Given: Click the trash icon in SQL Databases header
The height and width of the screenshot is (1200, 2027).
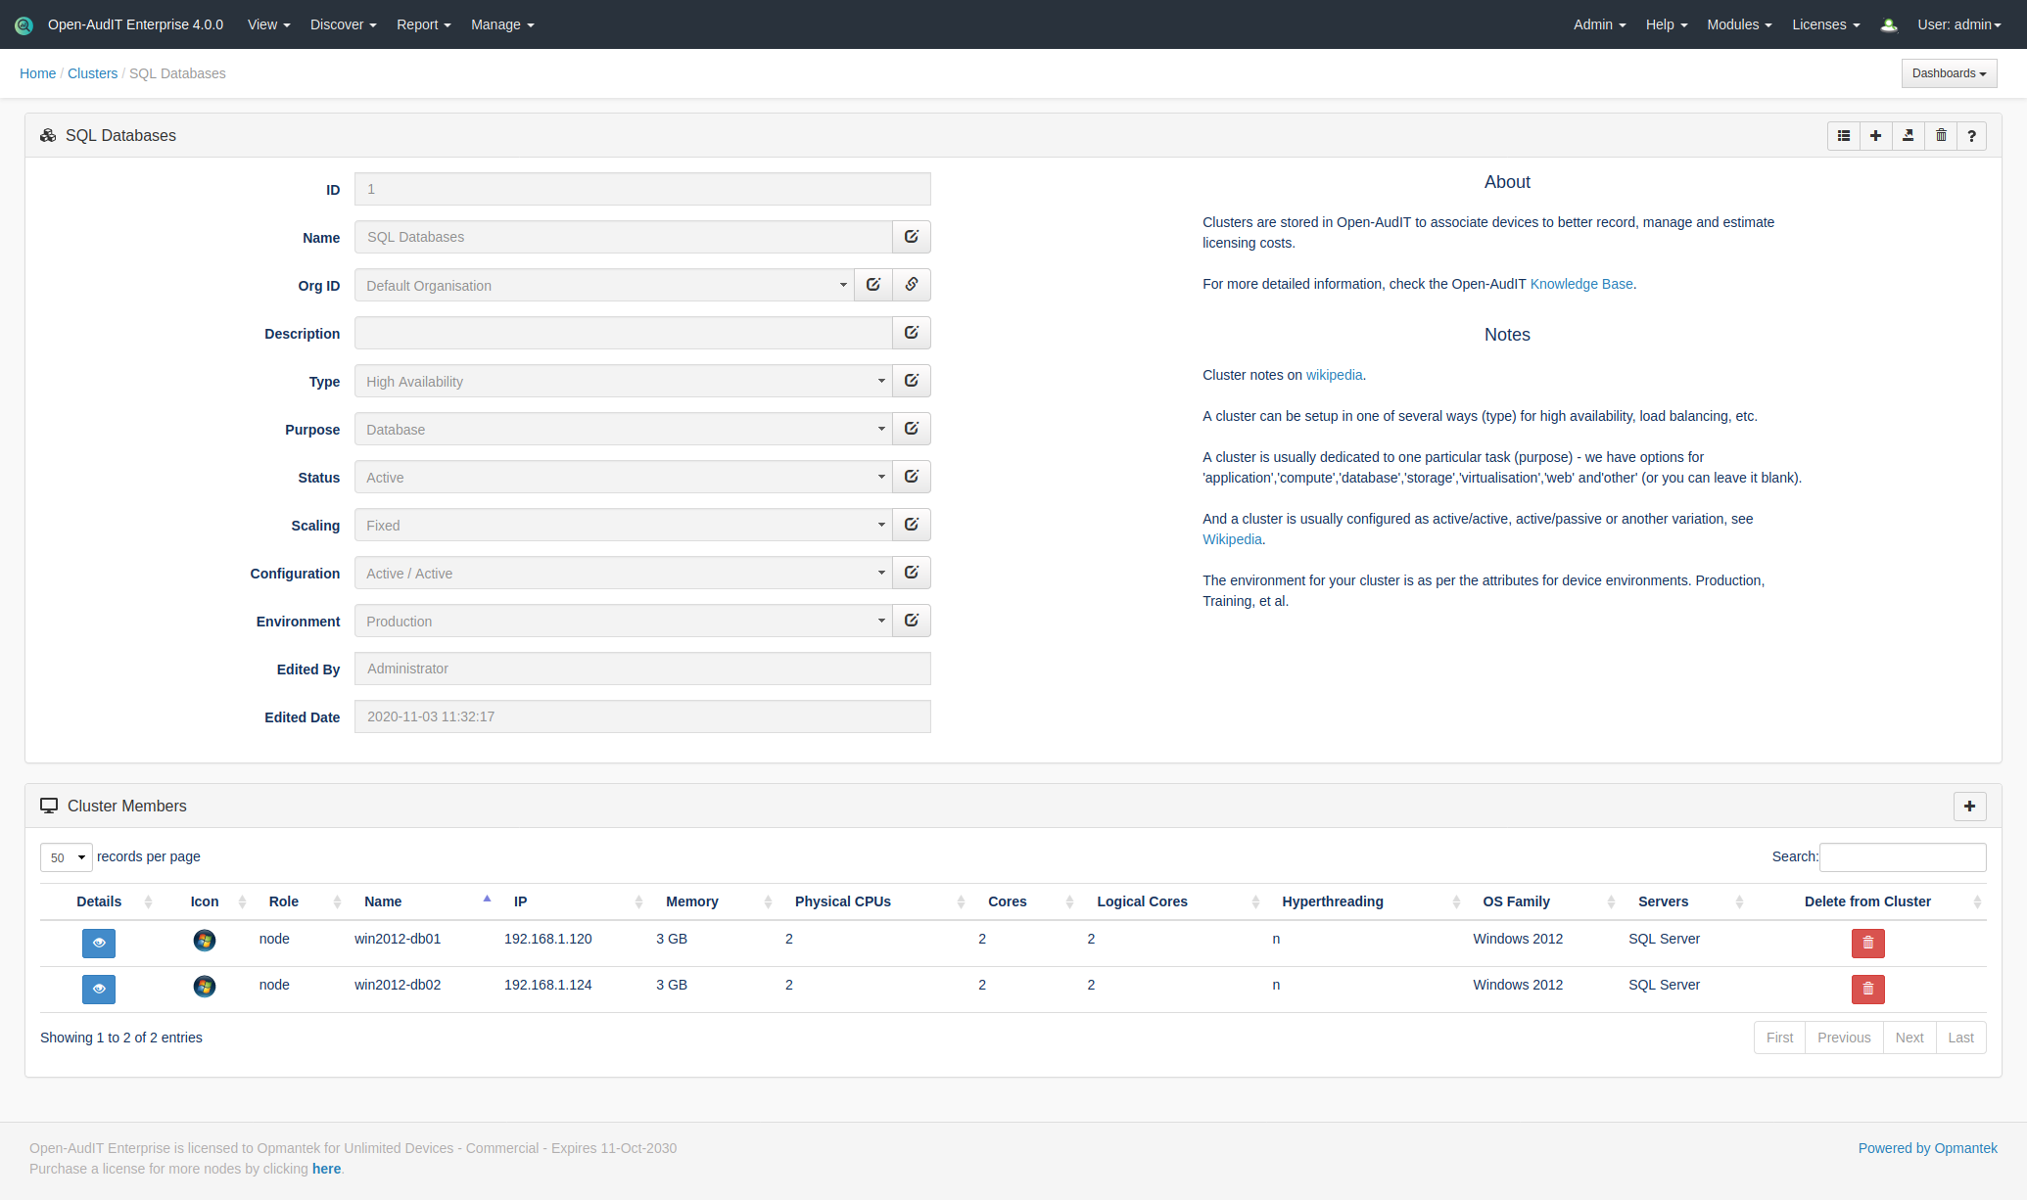Looking at the screenshot, I should pos(1941,136).
